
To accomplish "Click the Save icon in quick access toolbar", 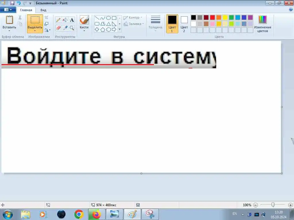I will (12, 3).
